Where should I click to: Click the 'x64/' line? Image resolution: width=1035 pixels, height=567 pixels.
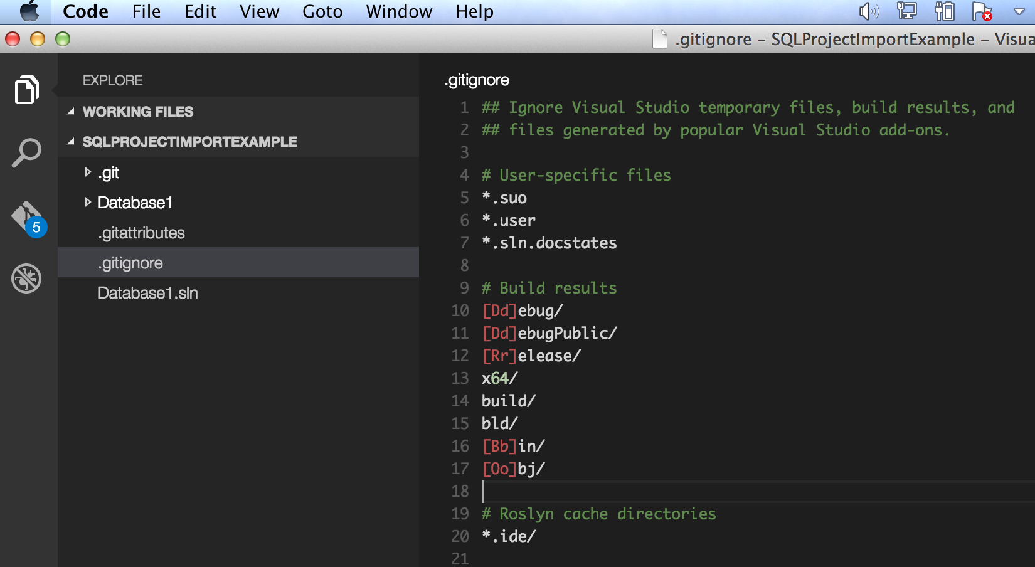coord(500,378)
